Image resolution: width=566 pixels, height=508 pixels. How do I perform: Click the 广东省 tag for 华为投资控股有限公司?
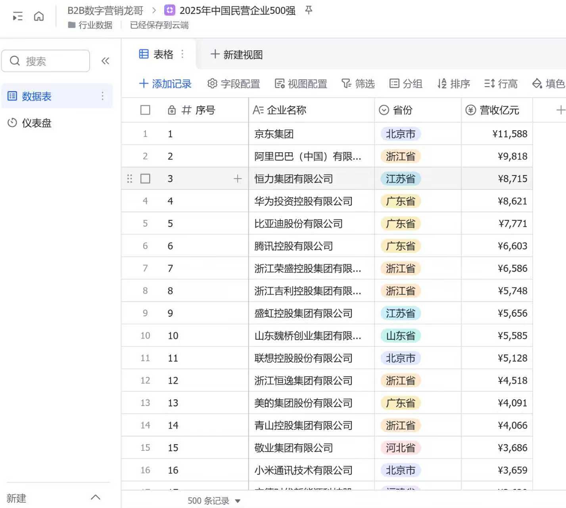[x=401, y=201]
